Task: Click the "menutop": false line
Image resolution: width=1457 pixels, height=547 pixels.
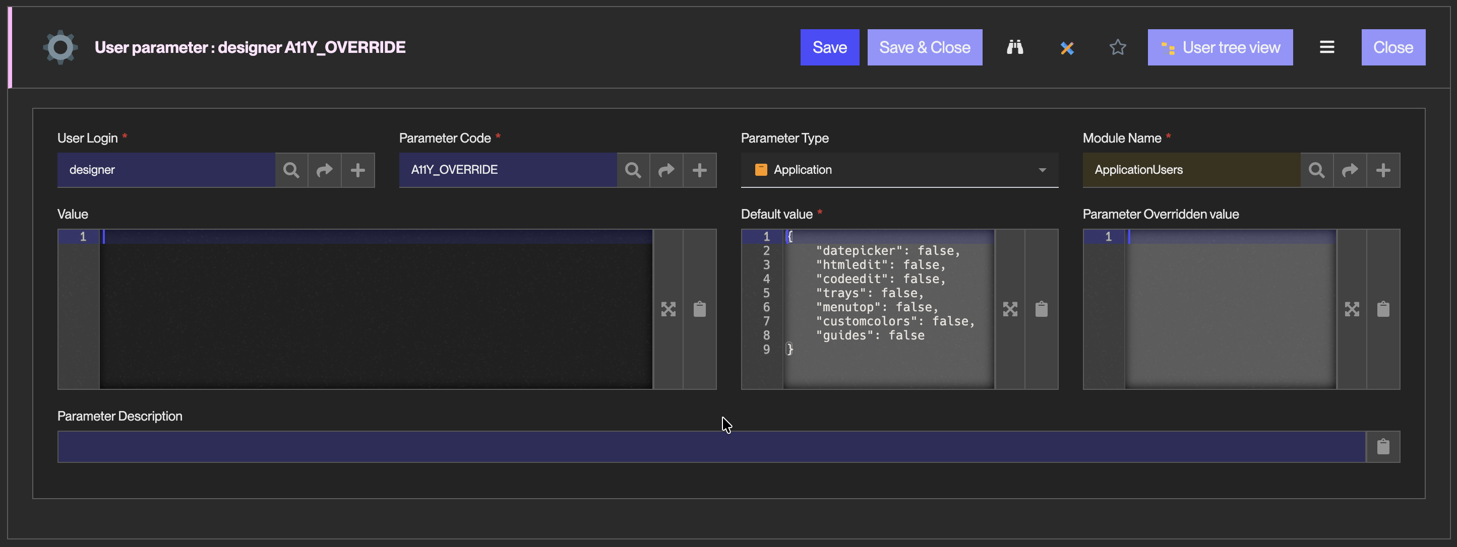Action: point(877,307)
